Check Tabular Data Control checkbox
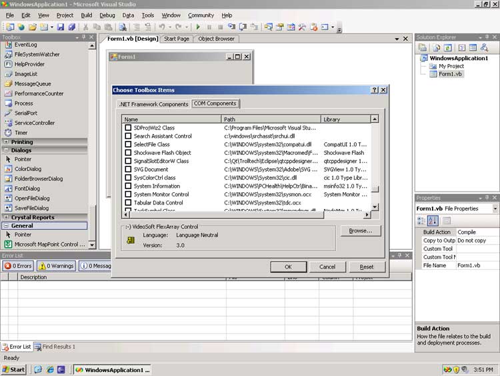The height and width of the screenshot is (376, 500). click(128, 202)
